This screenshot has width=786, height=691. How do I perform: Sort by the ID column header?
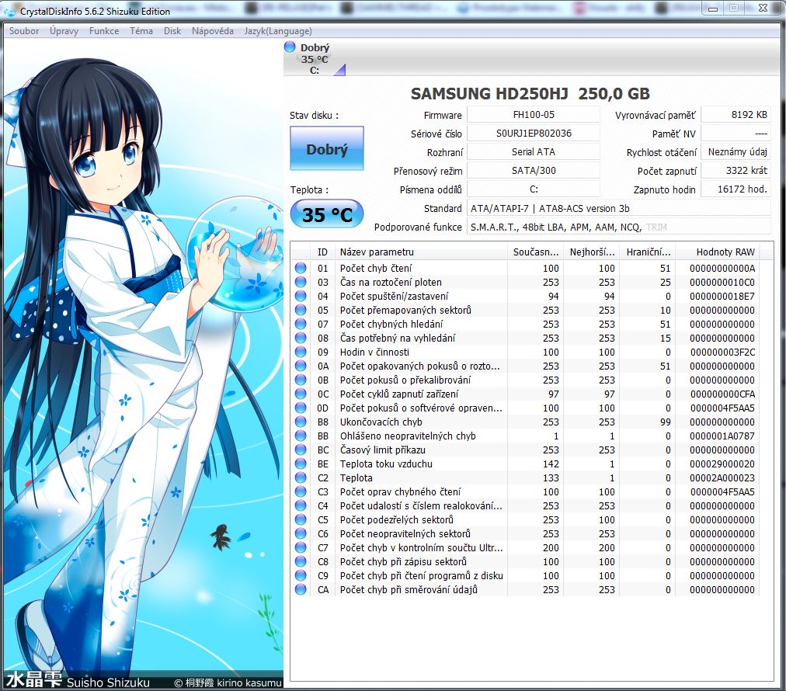click(x=323, y=252)
